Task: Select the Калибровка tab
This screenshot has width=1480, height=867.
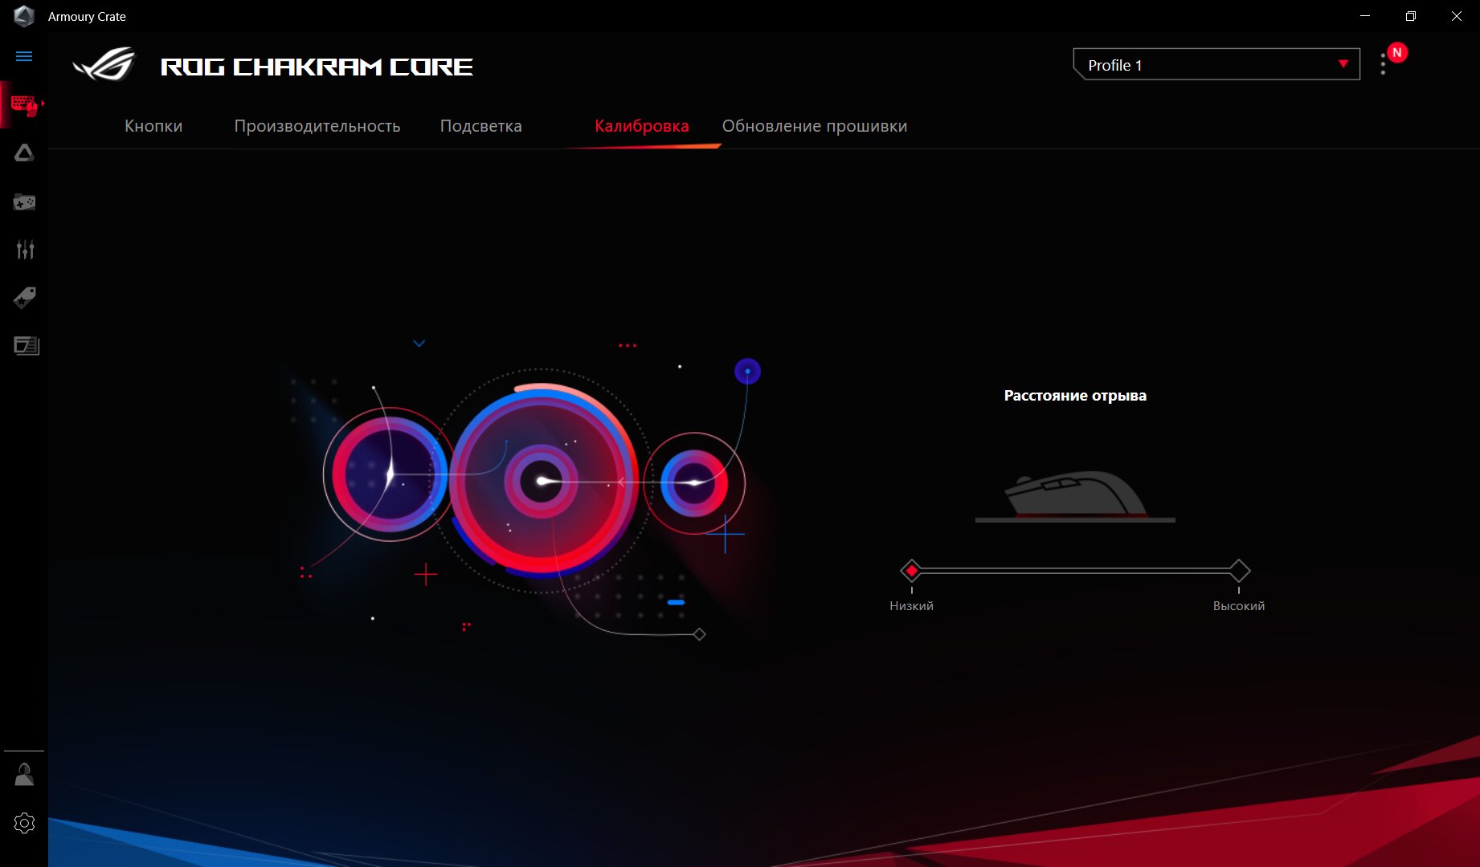Action: click(x=642, y=126)
